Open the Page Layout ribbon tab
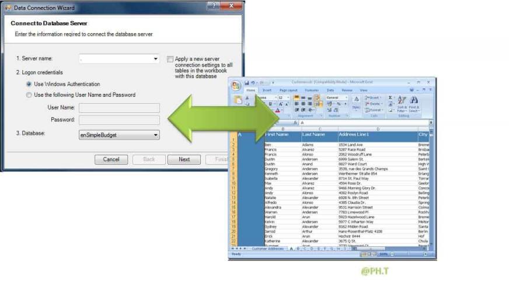 288,90
